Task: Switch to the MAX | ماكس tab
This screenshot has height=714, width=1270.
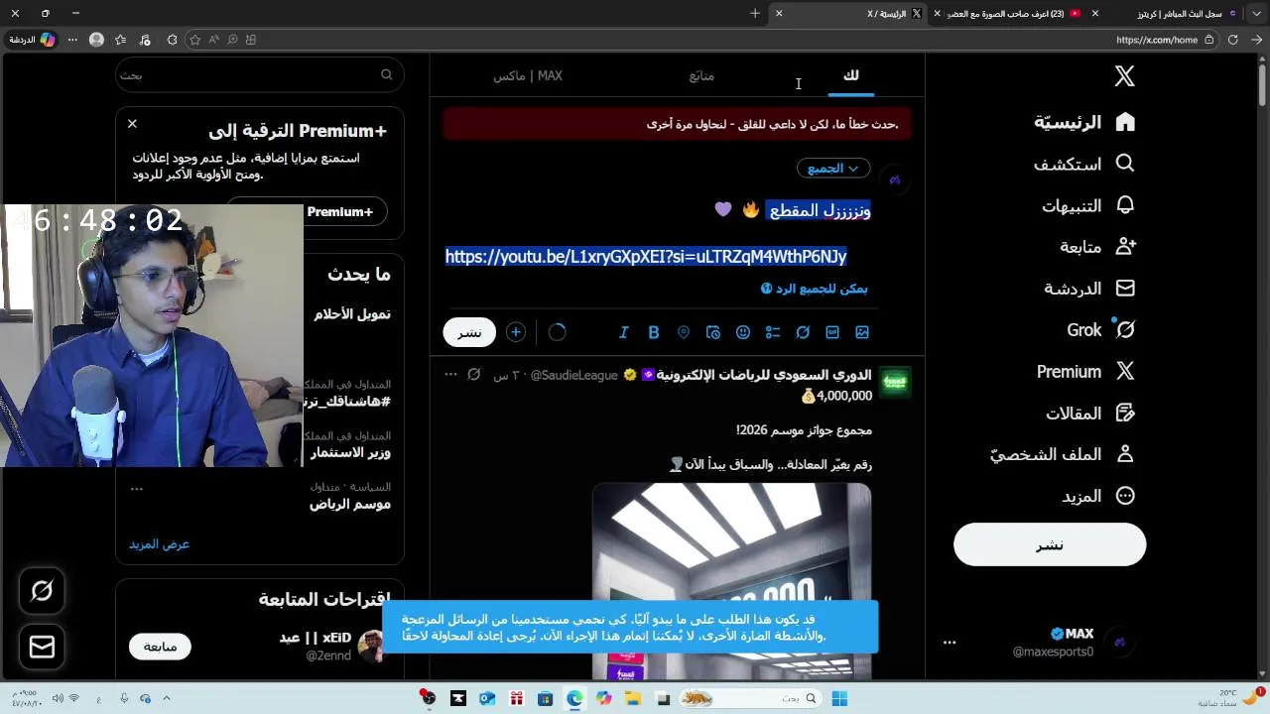Action: click(528, 75)
